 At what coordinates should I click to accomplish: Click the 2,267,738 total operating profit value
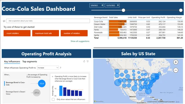pos(161,38)
